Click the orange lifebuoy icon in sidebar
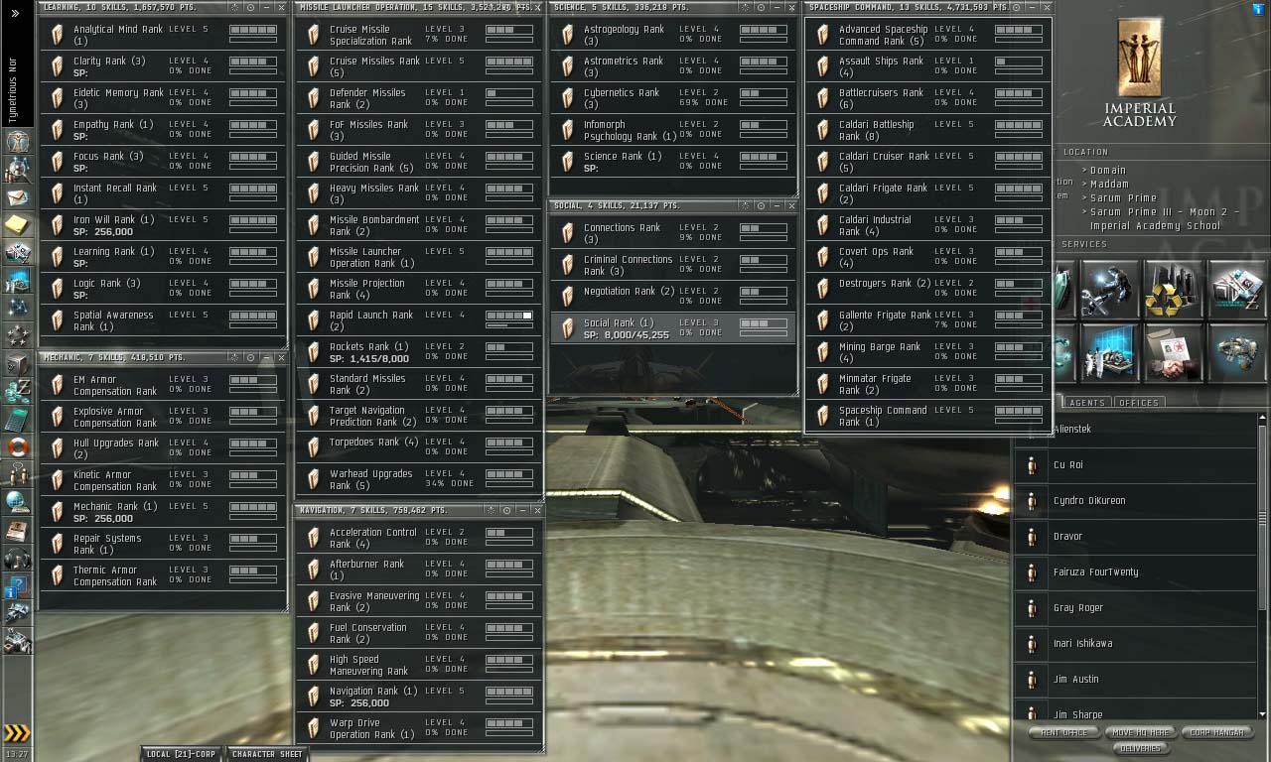Viewport: 1271px width, 762px height. (x=18, y=447)
